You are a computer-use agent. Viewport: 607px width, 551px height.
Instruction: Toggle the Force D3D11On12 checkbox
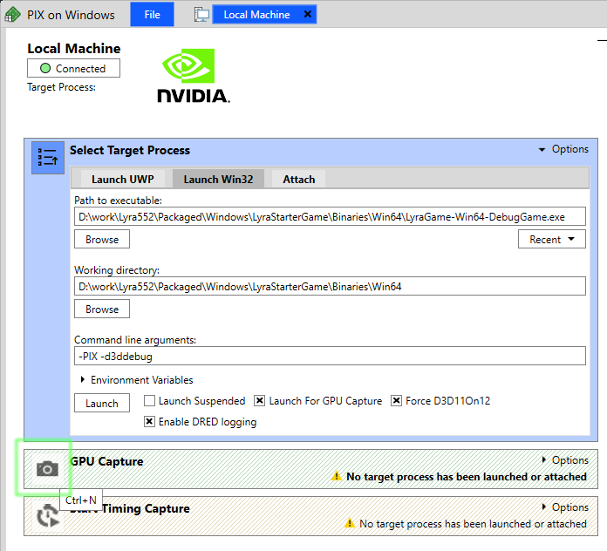pyautogui.click(x=396, y=400)
